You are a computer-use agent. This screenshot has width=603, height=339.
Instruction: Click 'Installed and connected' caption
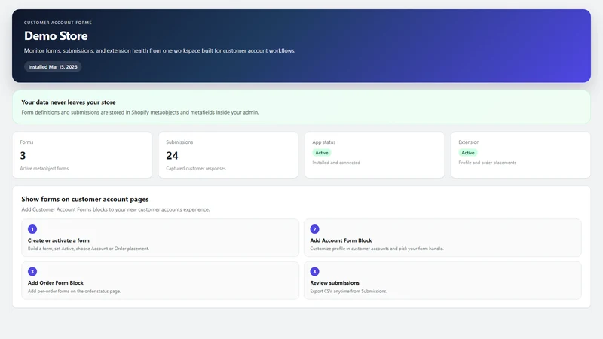[336, 163]
